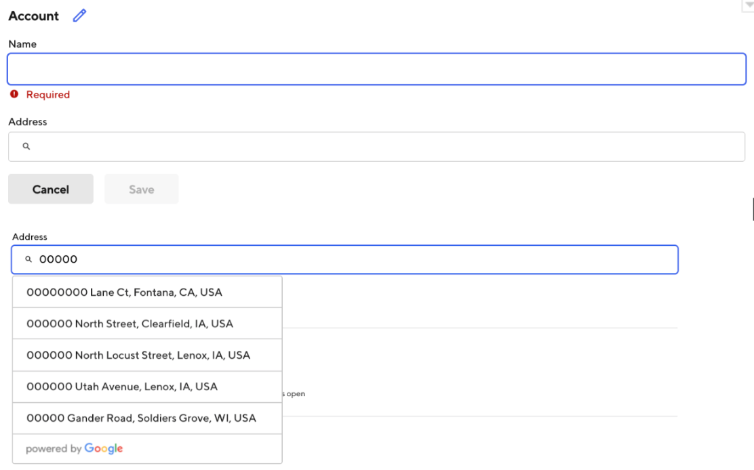Click the magnifier icon in the empty Address field
This screenshot has width=754, height=470.
pos(26,146)
